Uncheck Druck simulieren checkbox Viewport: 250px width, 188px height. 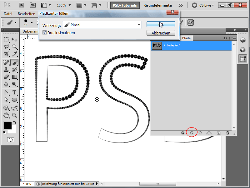(x=44, y=33)
